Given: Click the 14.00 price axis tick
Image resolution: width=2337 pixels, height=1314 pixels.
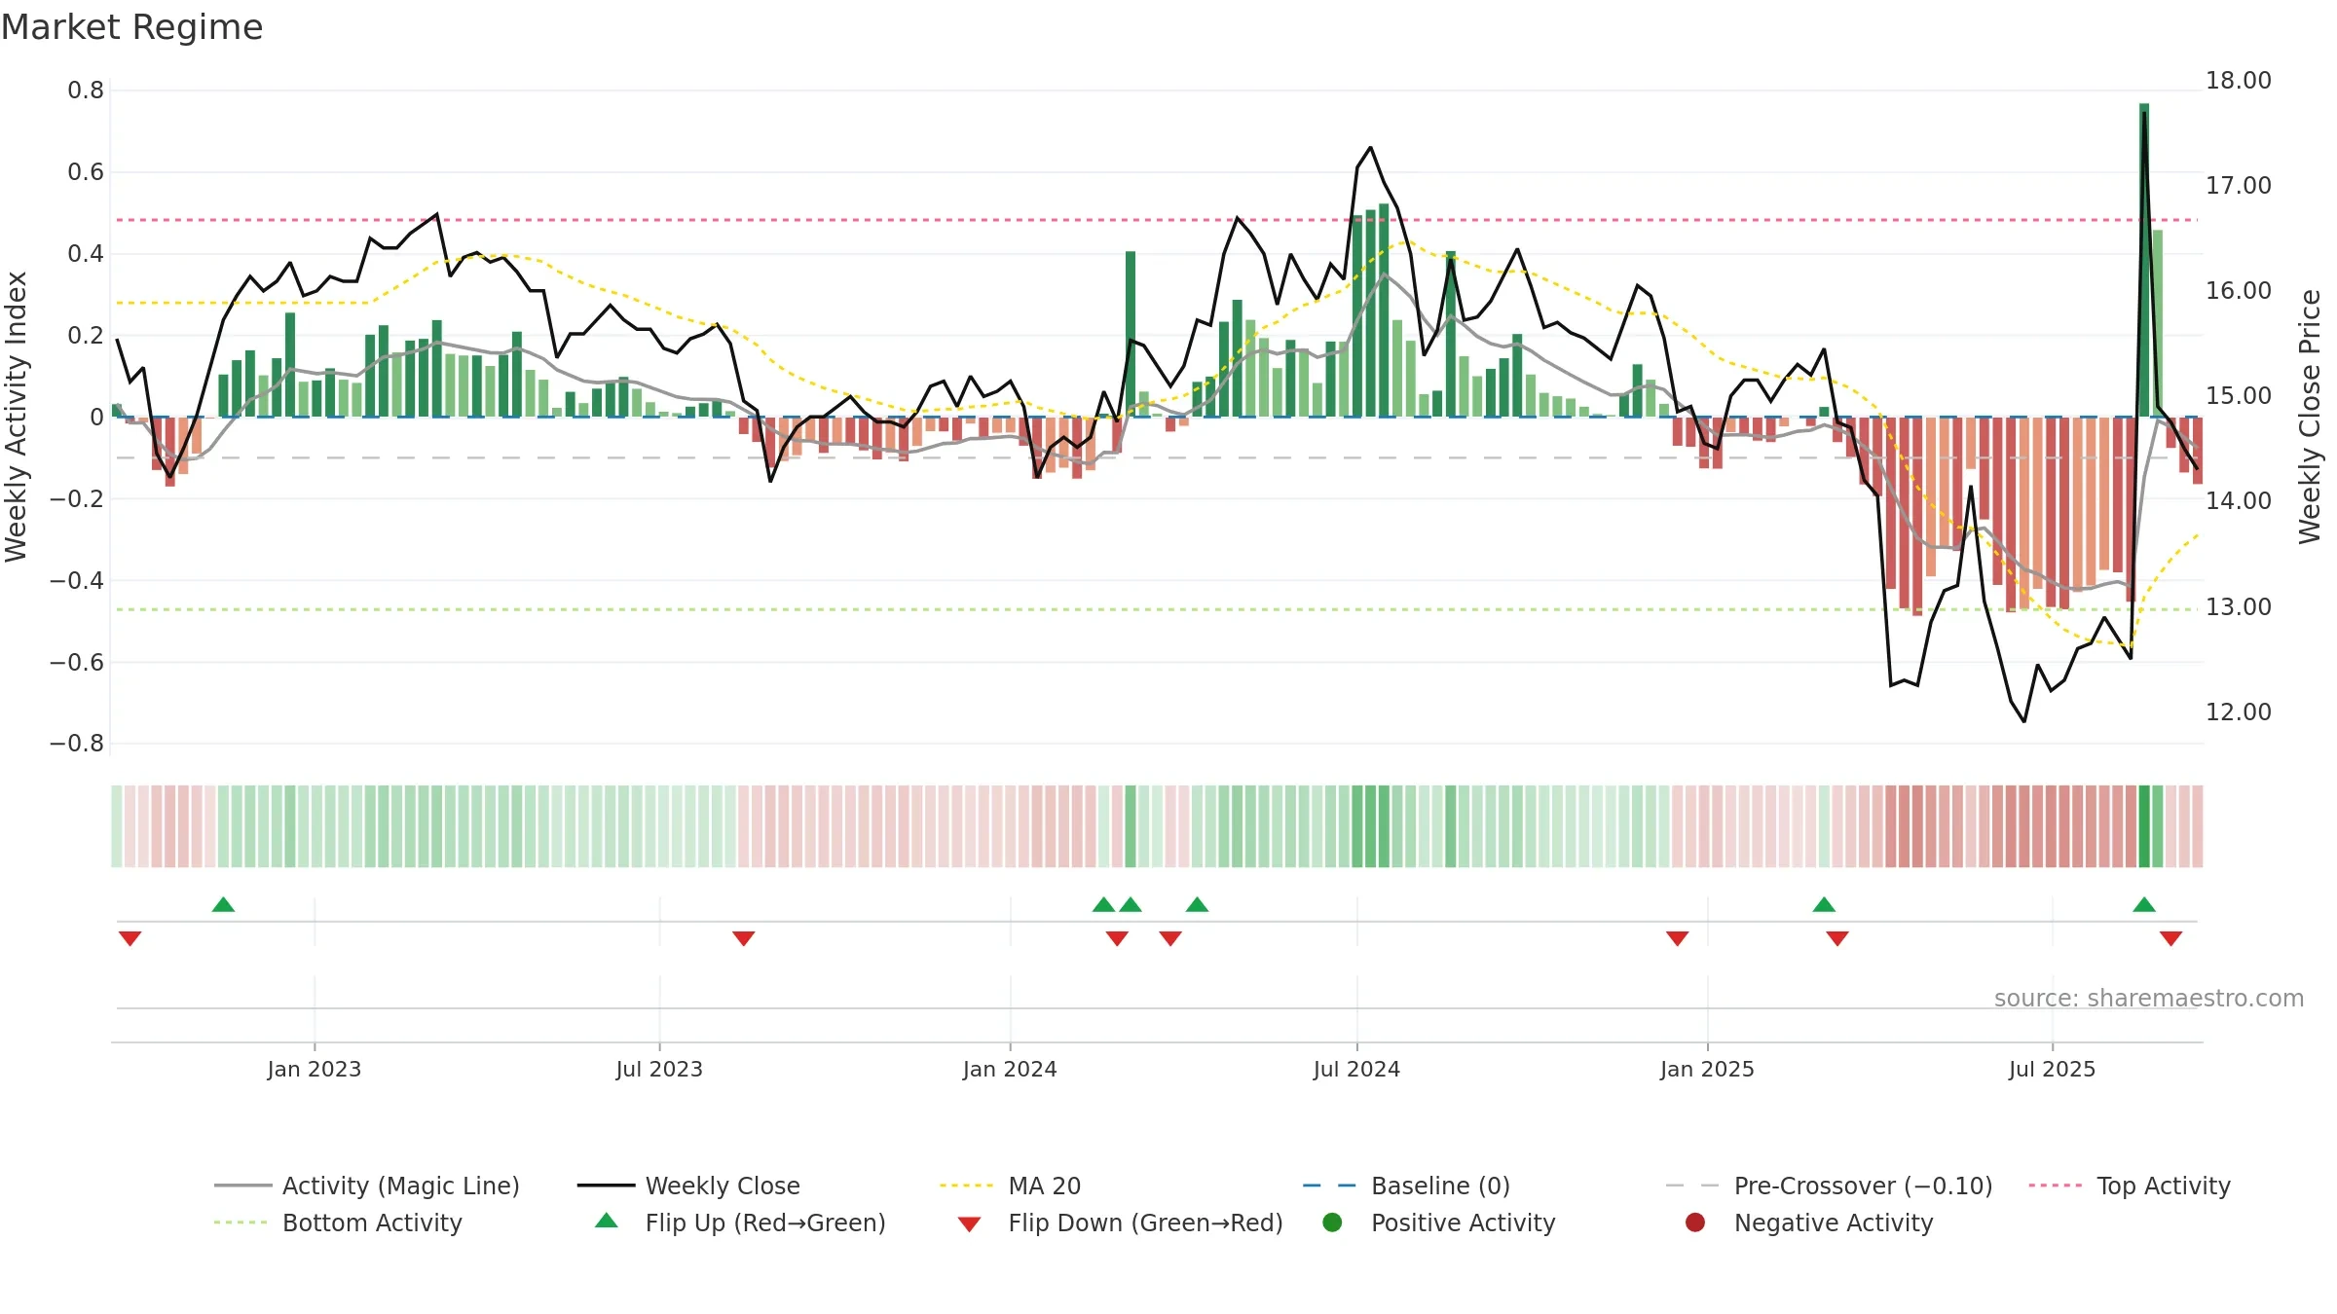Looking at the screenshot, I should [x=2239, y=500].
